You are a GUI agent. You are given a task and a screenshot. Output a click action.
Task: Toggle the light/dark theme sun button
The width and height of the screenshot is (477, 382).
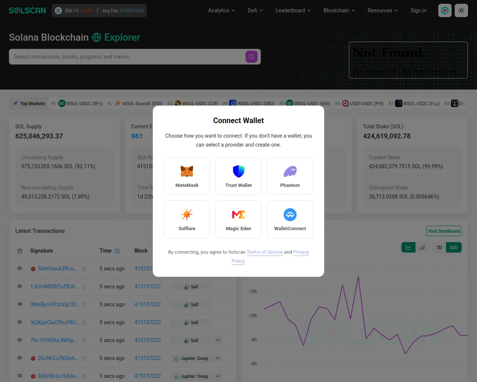coord(461,10)
